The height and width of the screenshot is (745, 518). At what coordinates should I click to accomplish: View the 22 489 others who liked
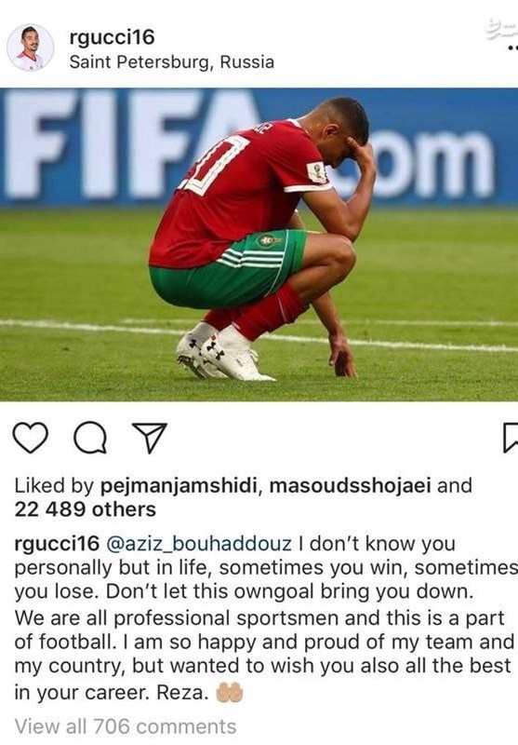(85, 509)
